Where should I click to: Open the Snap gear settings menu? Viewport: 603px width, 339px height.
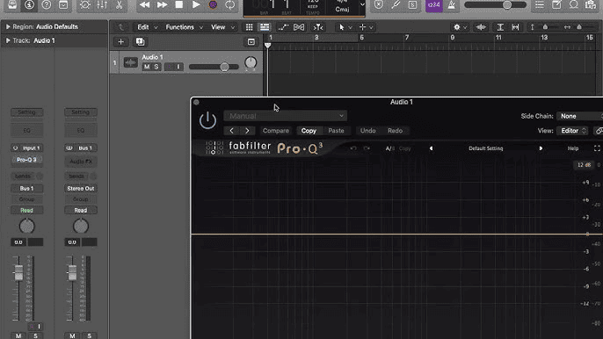(x=460, y=27)
